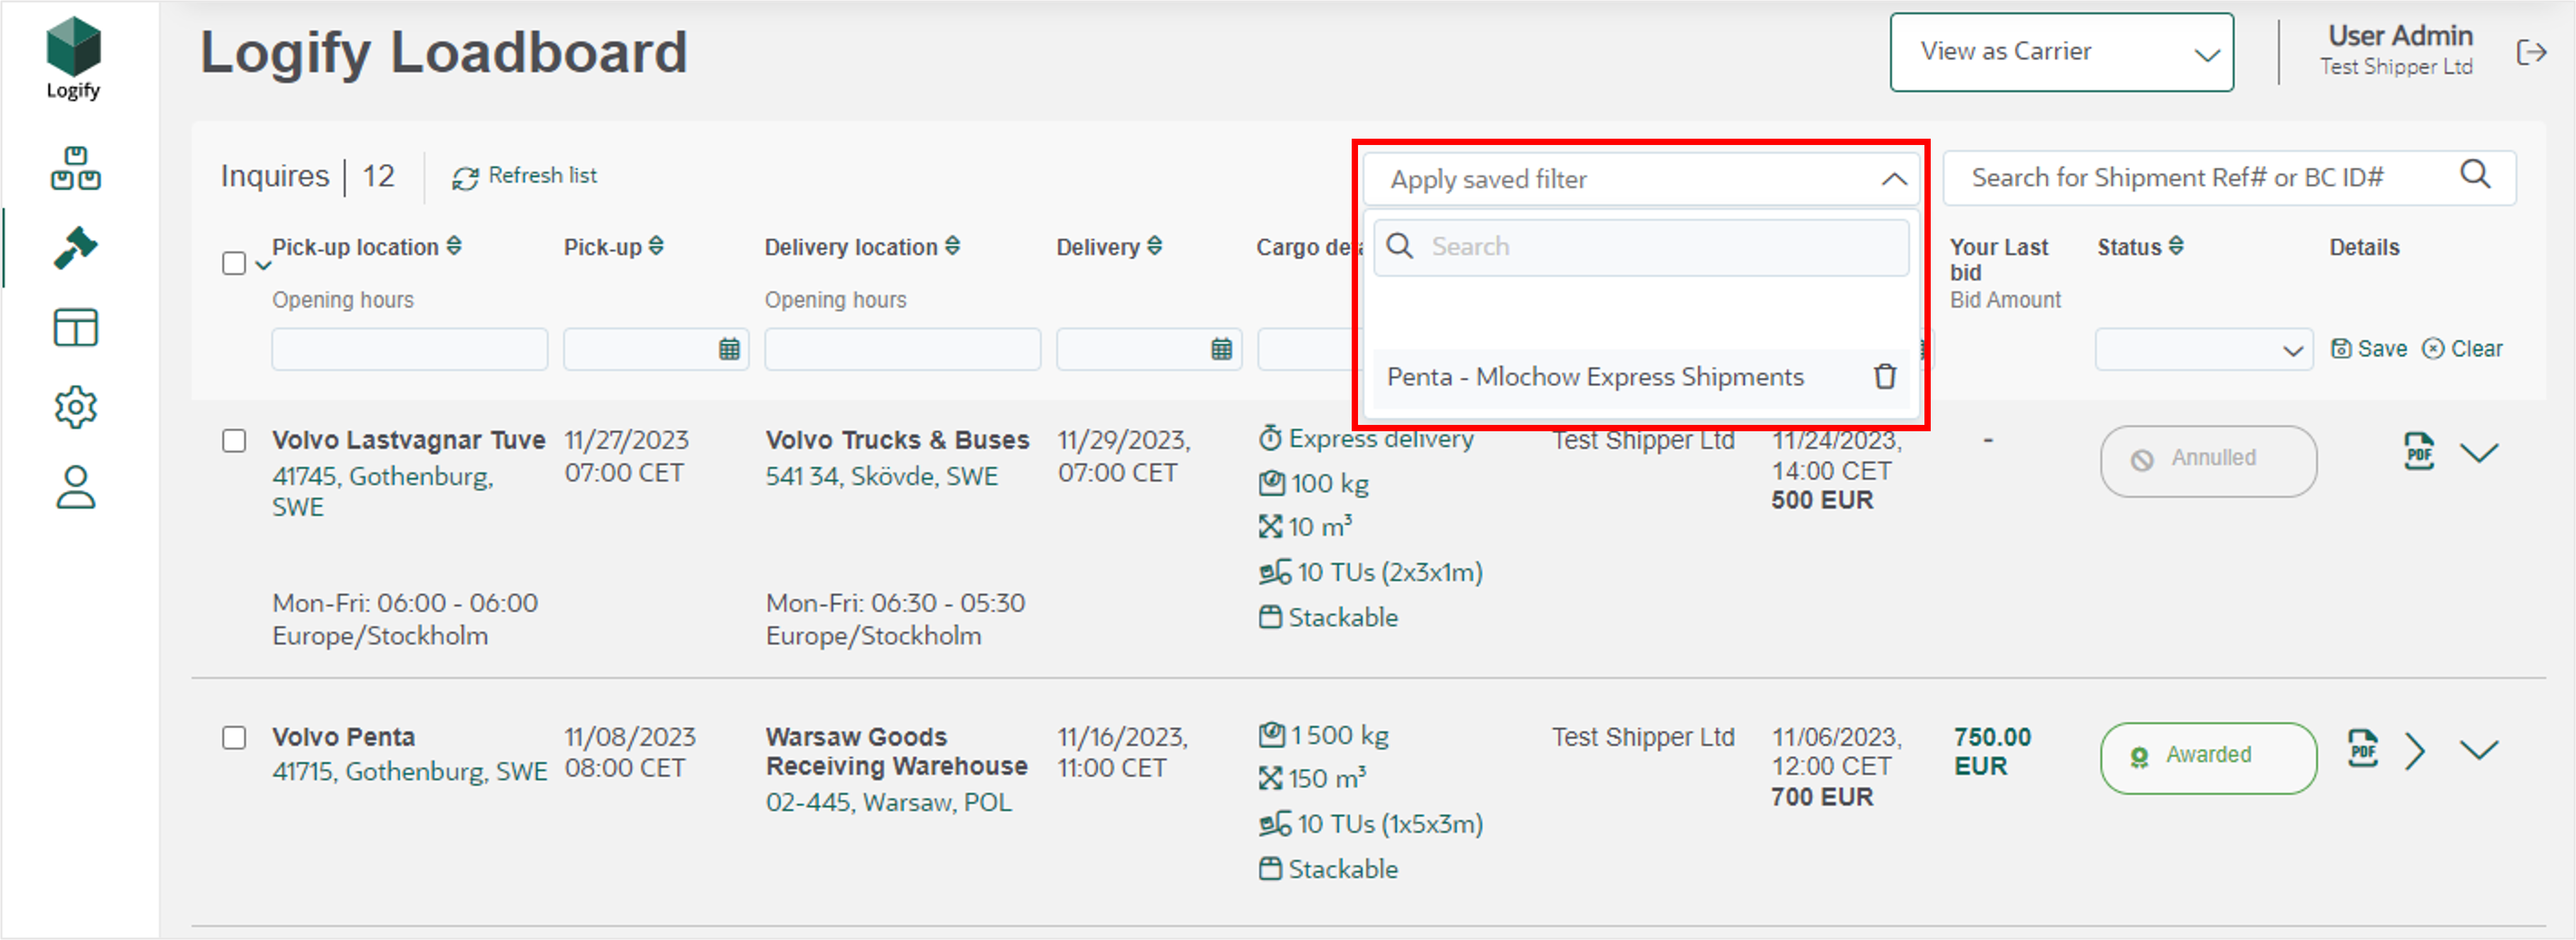Click the 500 EUR bid amount

coord(1822,500)
